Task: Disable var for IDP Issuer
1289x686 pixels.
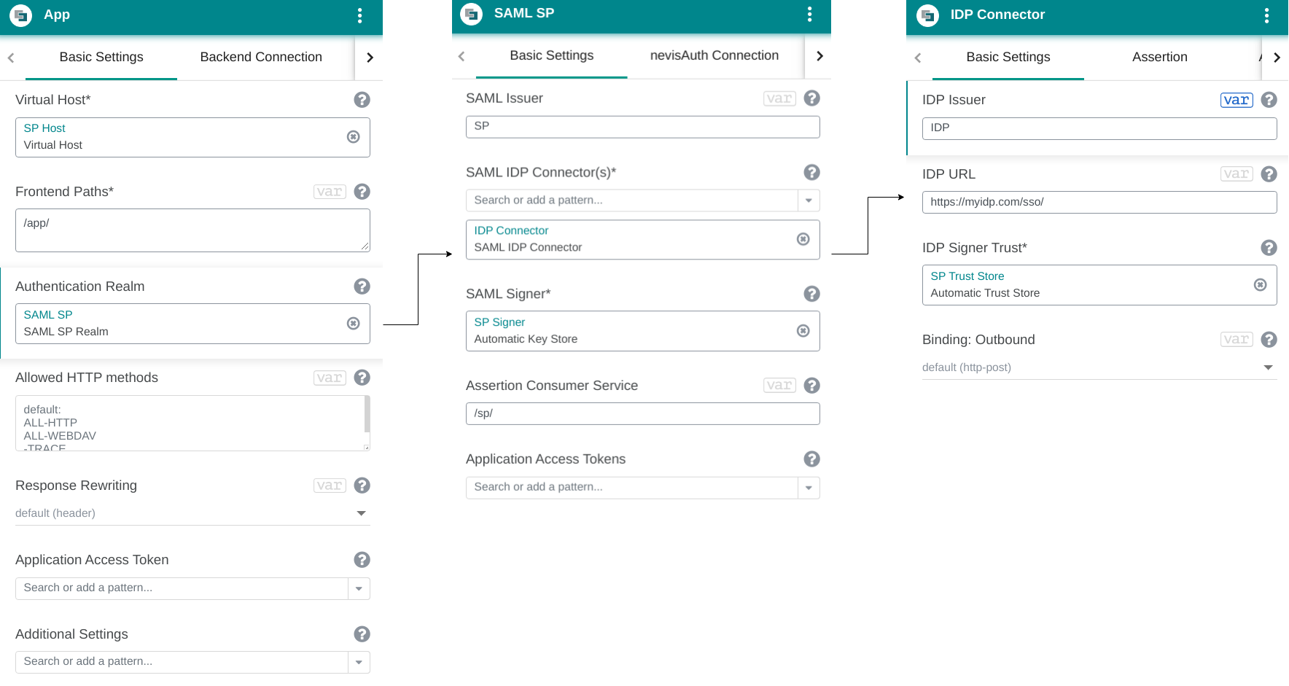Action: click(x=1237, y=100)
